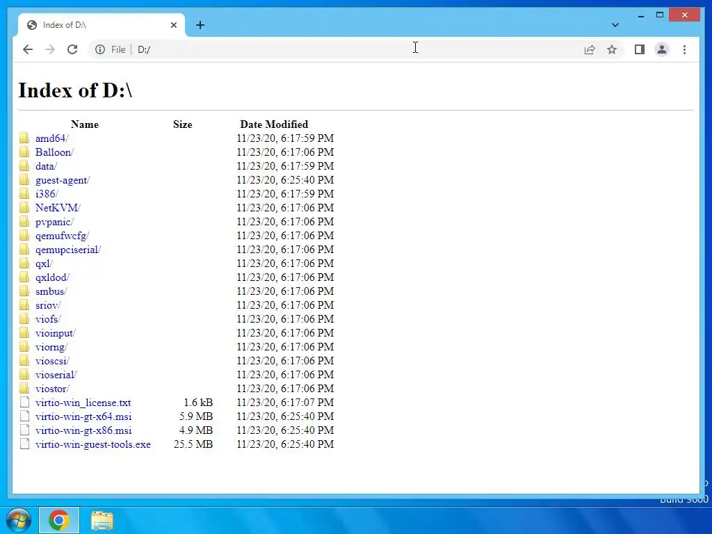The image size is (712, 534).
Task: Open the NetKVM/ folder link
Action: 58,208
